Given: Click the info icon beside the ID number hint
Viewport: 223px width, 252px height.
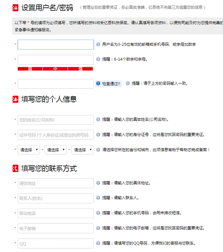Looking at the screenshot, I should [x=98, y=135].
